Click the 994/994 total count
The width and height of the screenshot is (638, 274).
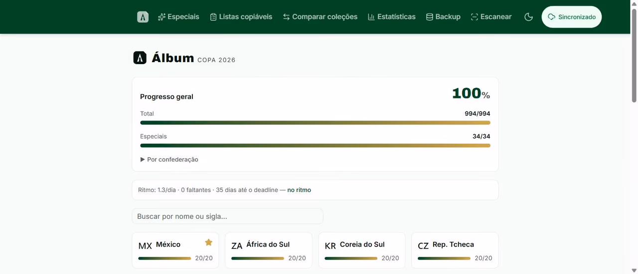click(478, 113)
